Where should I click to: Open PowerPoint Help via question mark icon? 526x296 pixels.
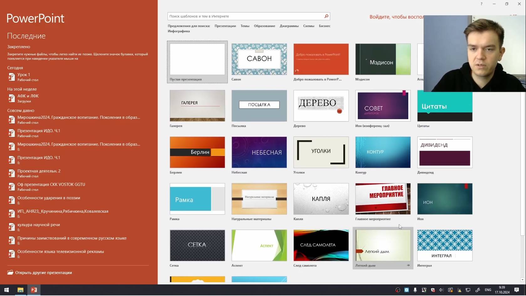pyautogui.click(x=481, y=4)
